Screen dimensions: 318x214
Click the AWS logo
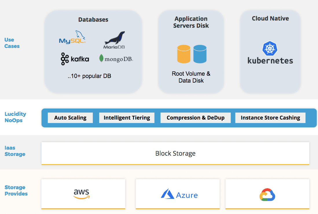[82, 194]
